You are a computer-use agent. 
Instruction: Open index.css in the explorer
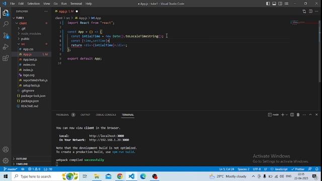(29, 65)
